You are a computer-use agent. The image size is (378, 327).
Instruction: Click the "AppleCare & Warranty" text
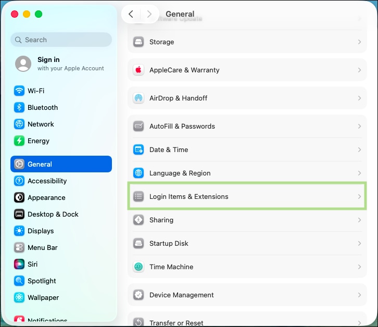pyautogui.click(x=184, y=70)
